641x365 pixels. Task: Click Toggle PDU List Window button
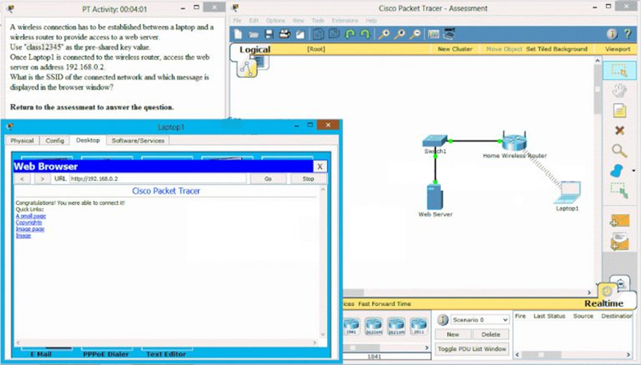coord(472,349)
